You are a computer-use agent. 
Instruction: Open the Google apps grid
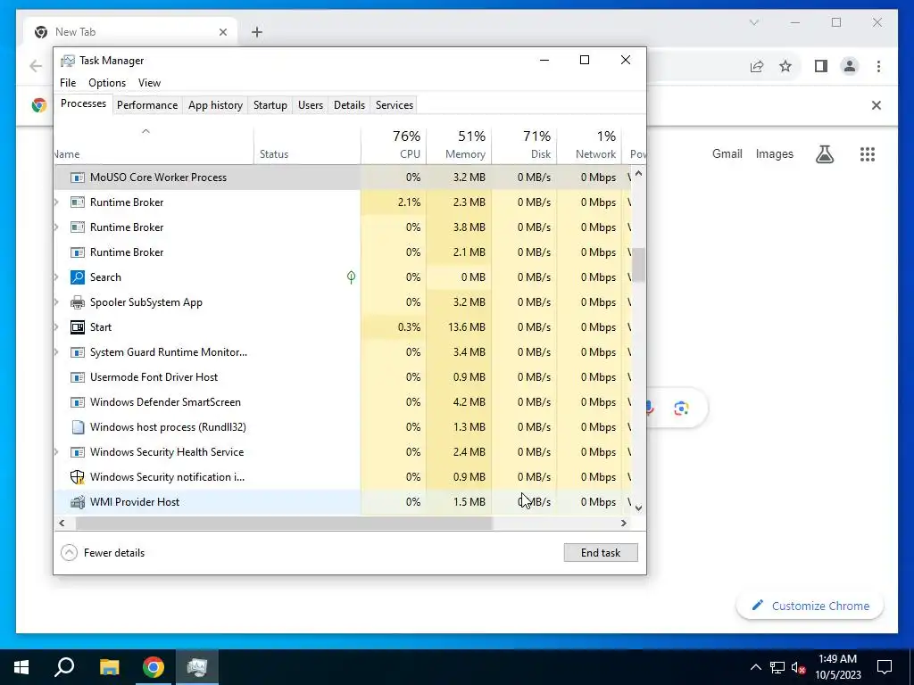[x=868, y=154]
